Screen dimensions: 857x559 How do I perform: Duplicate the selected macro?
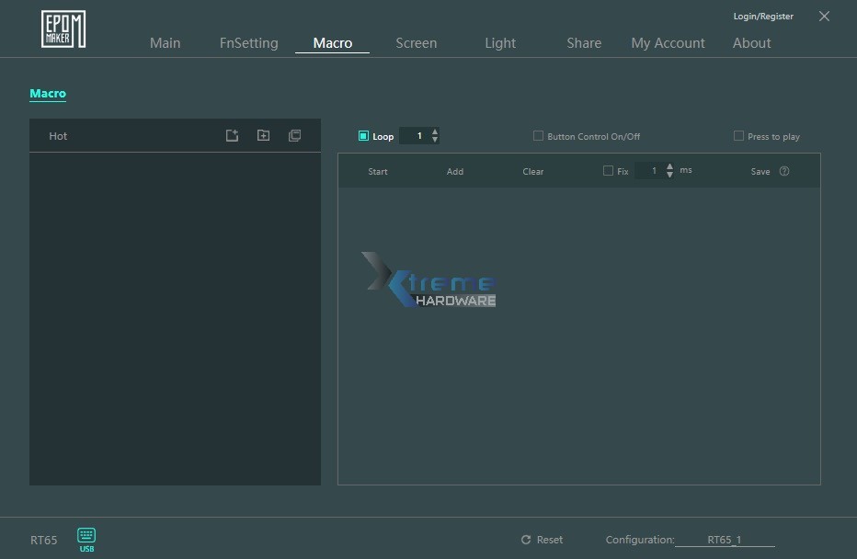pos(294,135)
